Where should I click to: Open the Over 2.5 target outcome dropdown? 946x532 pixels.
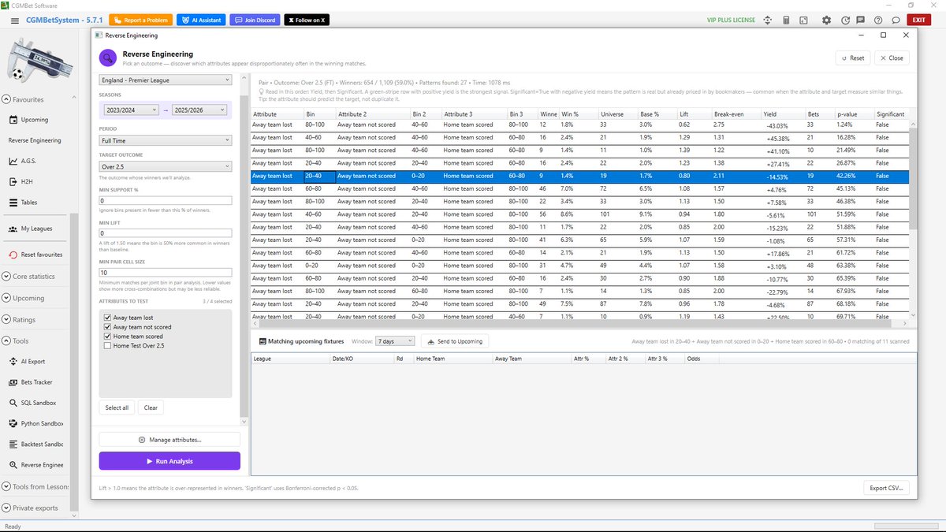tap(166, 167)
